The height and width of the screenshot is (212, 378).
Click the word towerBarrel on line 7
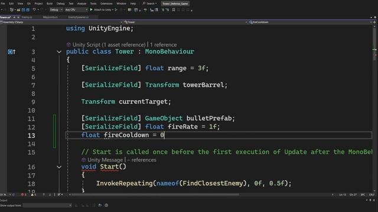[x=203, y=85]
